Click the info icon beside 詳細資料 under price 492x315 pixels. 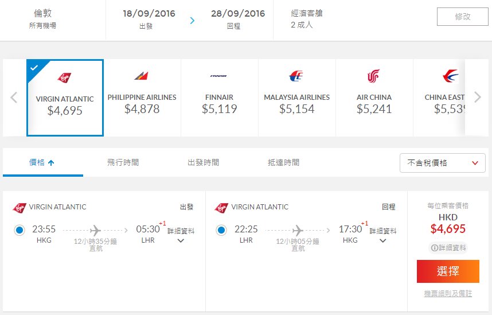click(435, 248)
